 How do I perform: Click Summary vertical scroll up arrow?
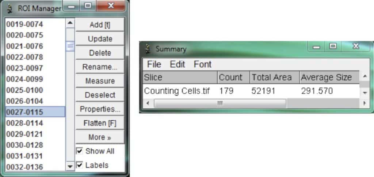point(365,76)
